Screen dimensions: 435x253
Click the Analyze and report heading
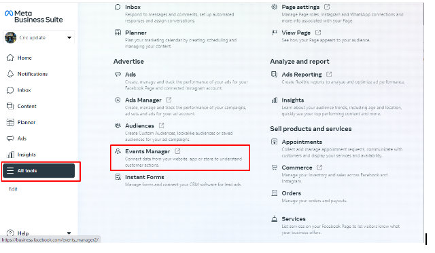coord(300,62)
